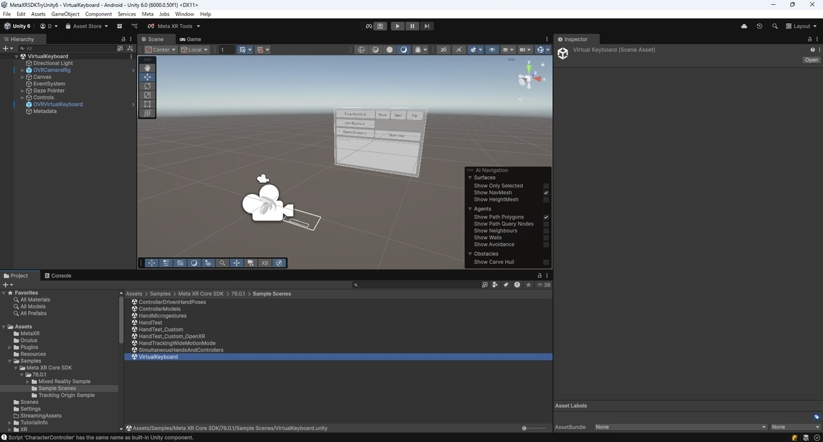Select the Transform tool

[147, 113]
